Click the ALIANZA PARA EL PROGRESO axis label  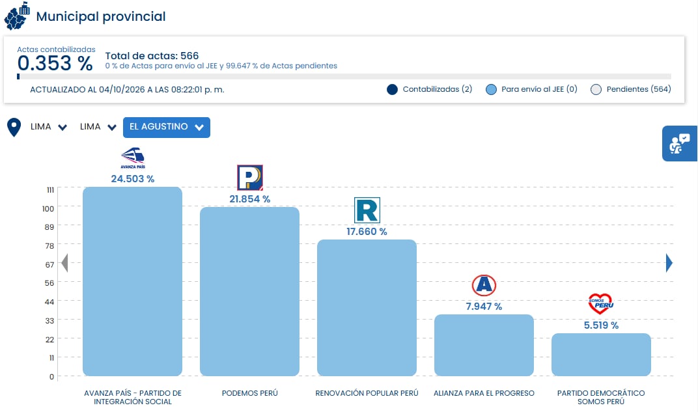point(484,393)
